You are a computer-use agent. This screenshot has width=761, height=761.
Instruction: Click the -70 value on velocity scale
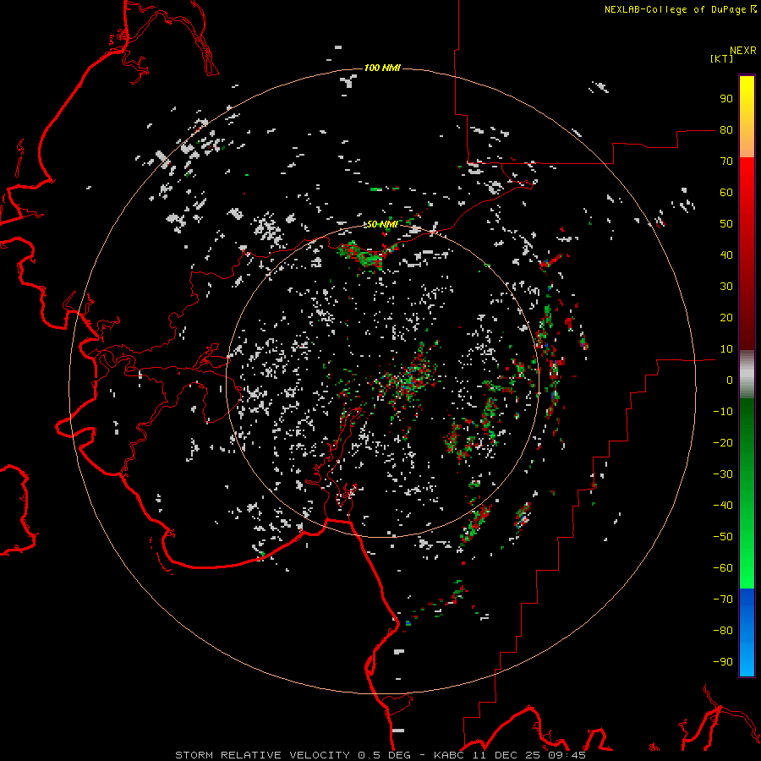pos(723,599)
